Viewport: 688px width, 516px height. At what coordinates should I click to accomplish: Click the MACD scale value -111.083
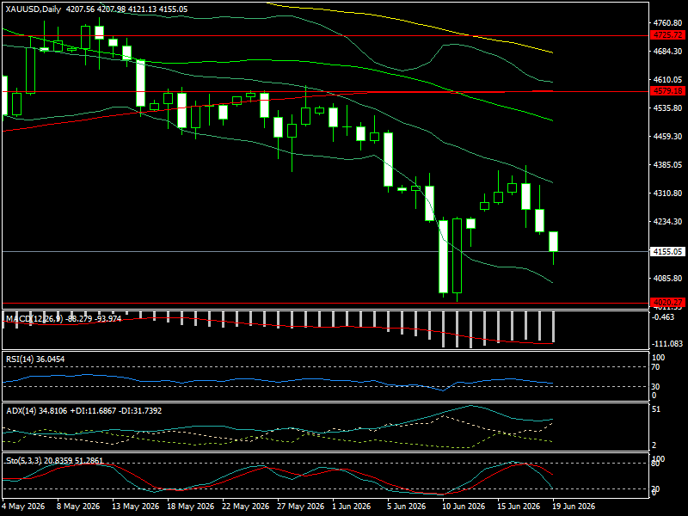click(667, 343)
